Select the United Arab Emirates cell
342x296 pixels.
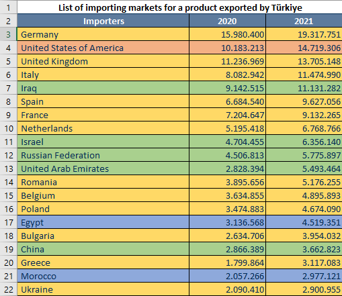click(103, 168)
